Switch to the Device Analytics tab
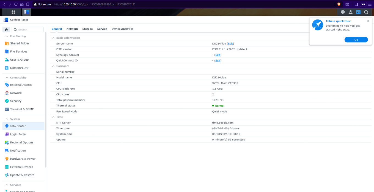 [x=122, y=29]
